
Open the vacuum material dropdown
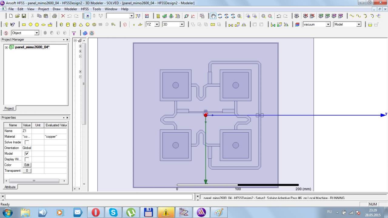[328, 25]
